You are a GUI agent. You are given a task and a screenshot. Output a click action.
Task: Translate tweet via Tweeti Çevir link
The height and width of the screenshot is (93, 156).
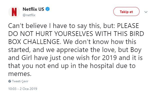click(20, 81)
